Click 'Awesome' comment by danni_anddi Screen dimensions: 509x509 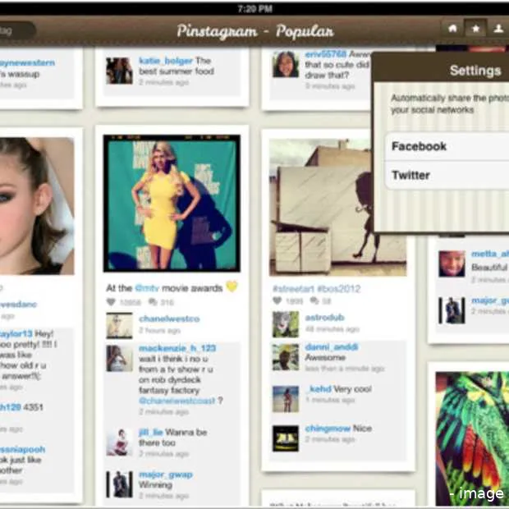(325, 357)
